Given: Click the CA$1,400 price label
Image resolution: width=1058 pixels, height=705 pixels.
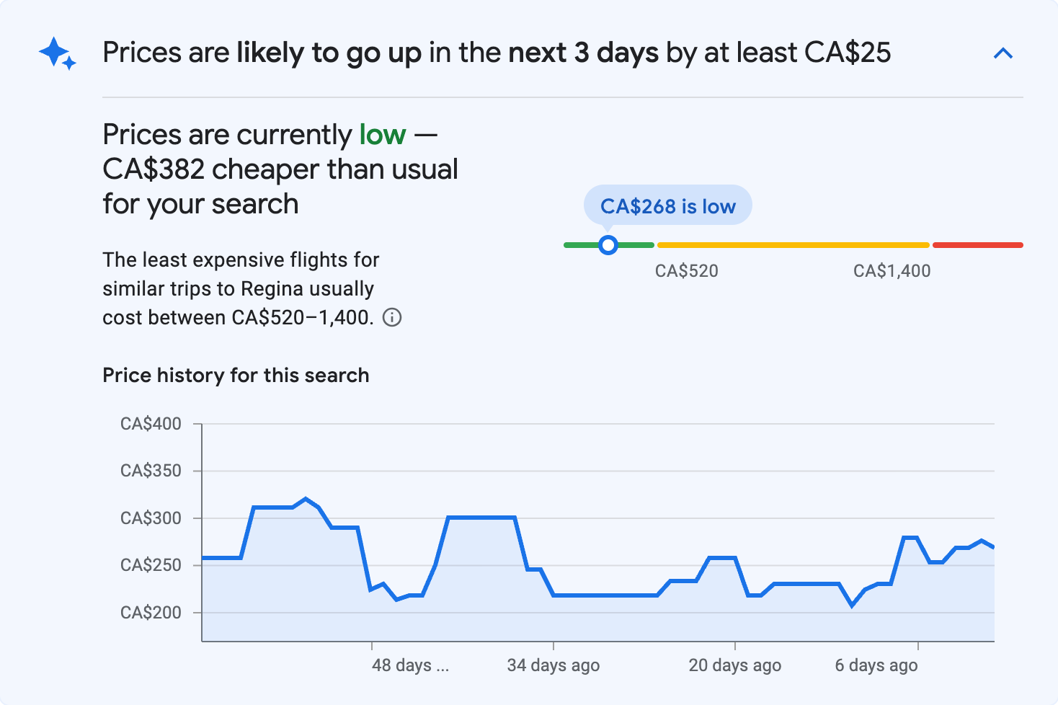Looking at the screenshot, I should [892, 270].
